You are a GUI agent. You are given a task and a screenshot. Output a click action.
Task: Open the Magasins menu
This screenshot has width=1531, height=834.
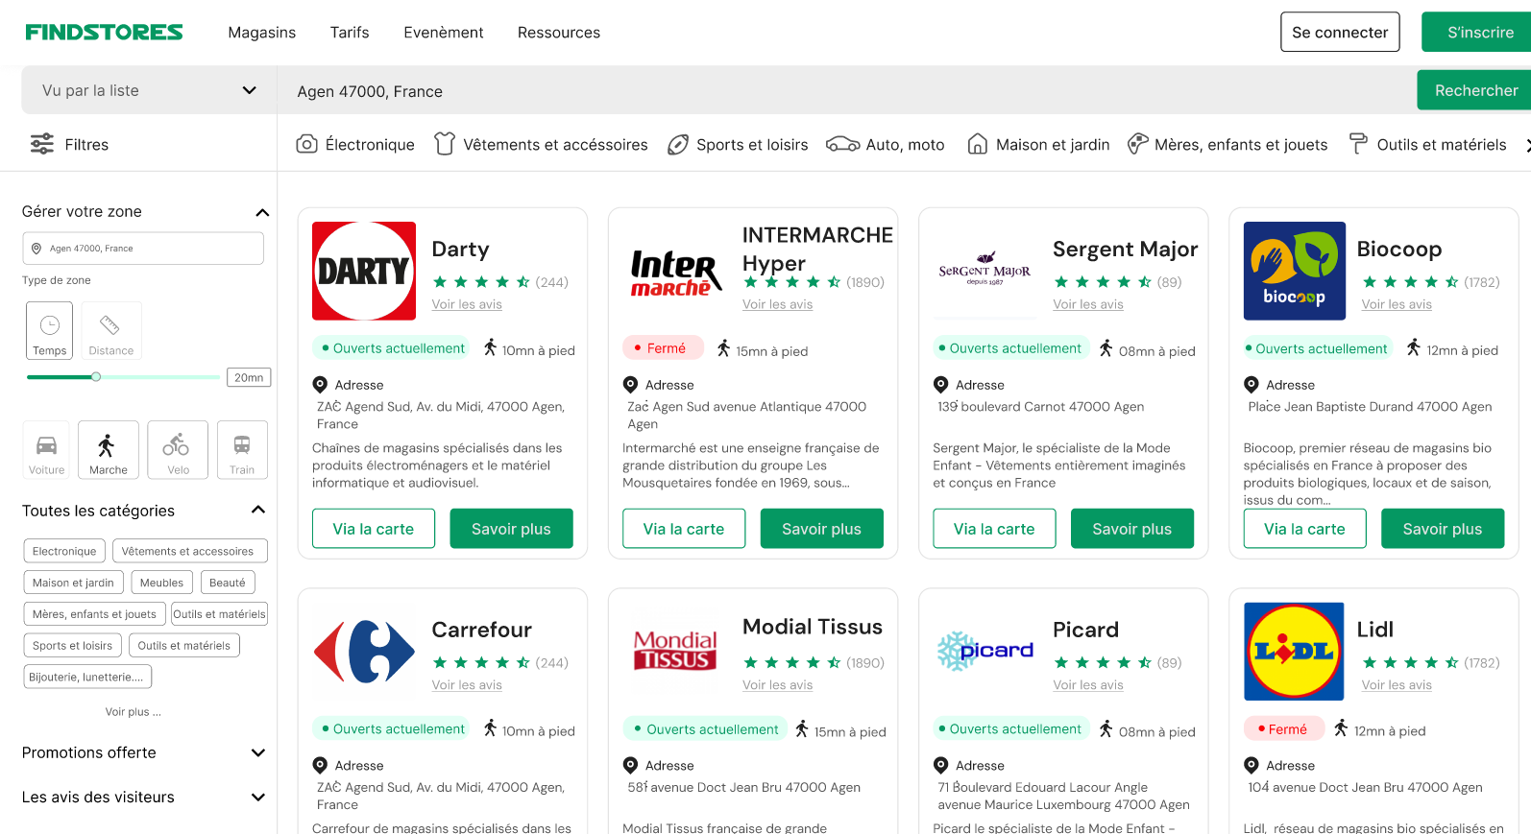point(262,33)
